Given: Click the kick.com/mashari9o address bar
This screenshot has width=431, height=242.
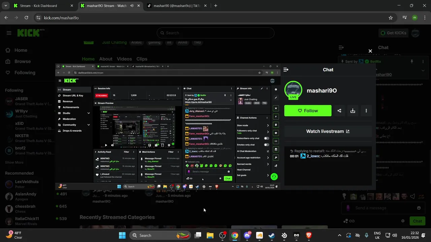Looking at the screenshot, I should [x=215, y=18].
